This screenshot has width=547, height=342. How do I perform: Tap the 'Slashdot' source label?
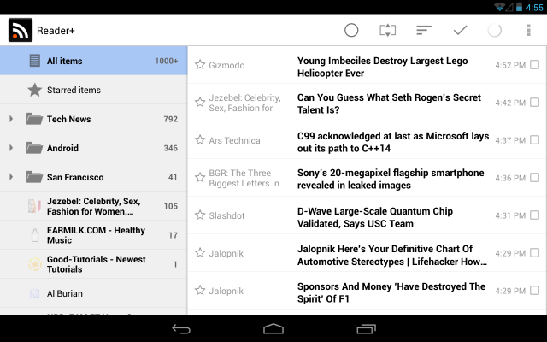[226, 215]
